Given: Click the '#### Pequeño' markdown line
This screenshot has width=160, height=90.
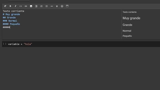Looking at the screenshot, I should click(11, 24).
